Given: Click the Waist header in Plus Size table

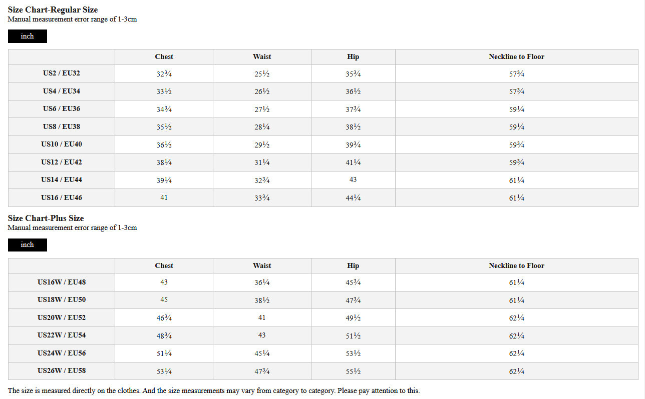Looking at the screenshot, I should pos(262,266).
